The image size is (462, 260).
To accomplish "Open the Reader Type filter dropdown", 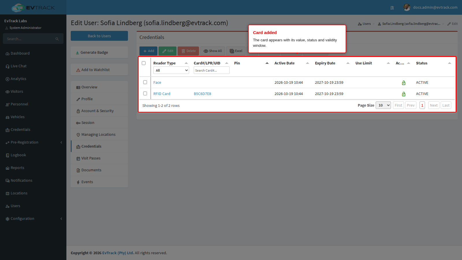I will [171, 70].
